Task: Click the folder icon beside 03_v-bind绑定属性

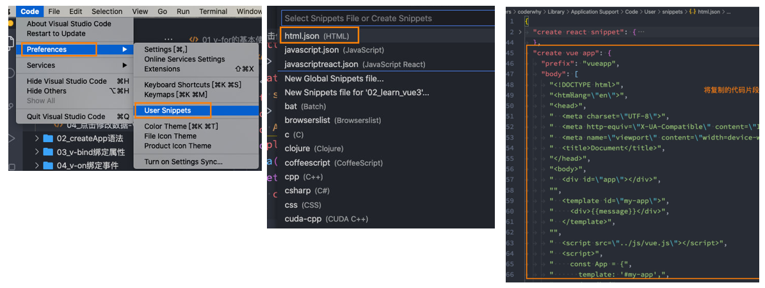Action: (x=47, y=152)
